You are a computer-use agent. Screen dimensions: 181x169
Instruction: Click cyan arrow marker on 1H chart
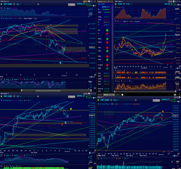66,122
